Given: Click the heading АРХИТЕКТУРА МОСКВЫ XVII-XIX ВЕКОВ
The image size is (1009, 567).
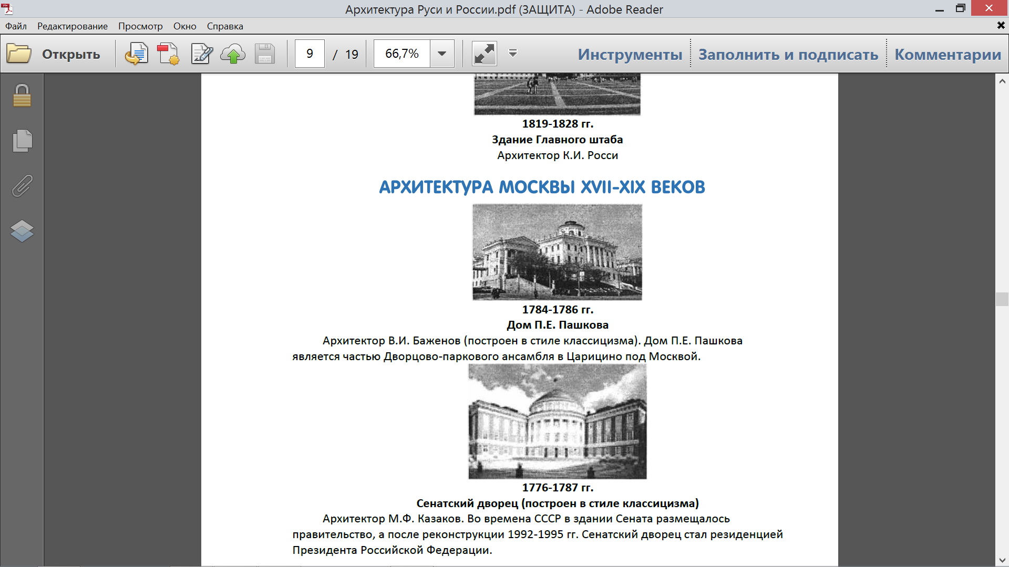Looking at the screenshot, I should pyautogui.click(x=542, y=187).
